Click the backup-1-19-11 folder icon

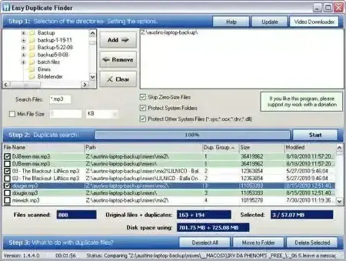pyautogui.click(x=32, y=40)
